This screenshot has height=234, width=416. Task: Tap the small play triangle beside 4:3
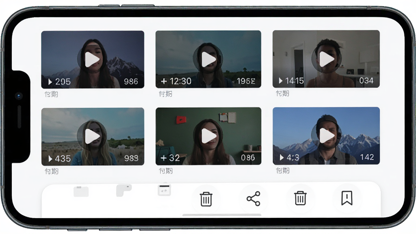[282, 158]
